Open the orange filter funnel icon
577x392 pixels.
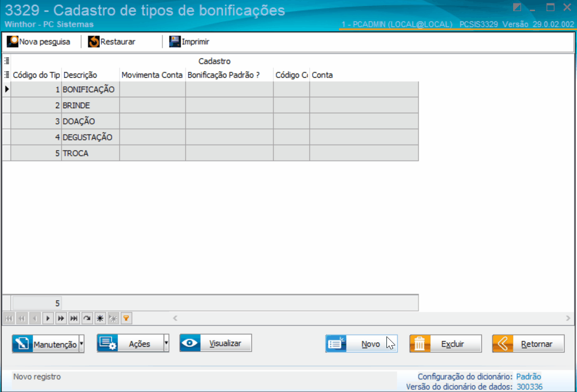point(126,319)
